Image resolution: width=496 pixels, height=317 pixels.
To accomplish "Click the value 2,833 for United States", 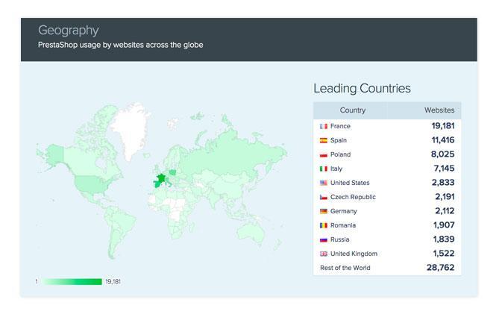I will (x=443, y=183).
